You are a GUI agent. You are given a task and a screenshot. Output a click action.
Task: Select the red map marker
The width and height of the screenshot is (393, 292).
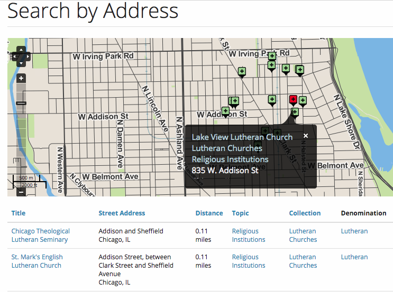click(293, 100)
